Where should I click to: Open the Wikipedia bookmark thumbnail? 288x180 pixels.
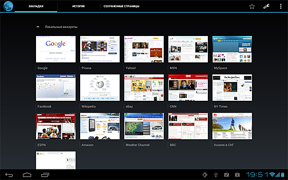(100, 88)
